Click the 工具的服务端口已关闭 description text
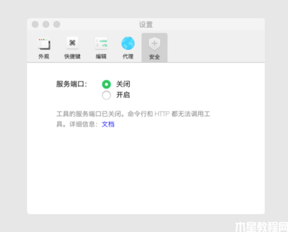288x232 pixels. (x=133, y=119)
